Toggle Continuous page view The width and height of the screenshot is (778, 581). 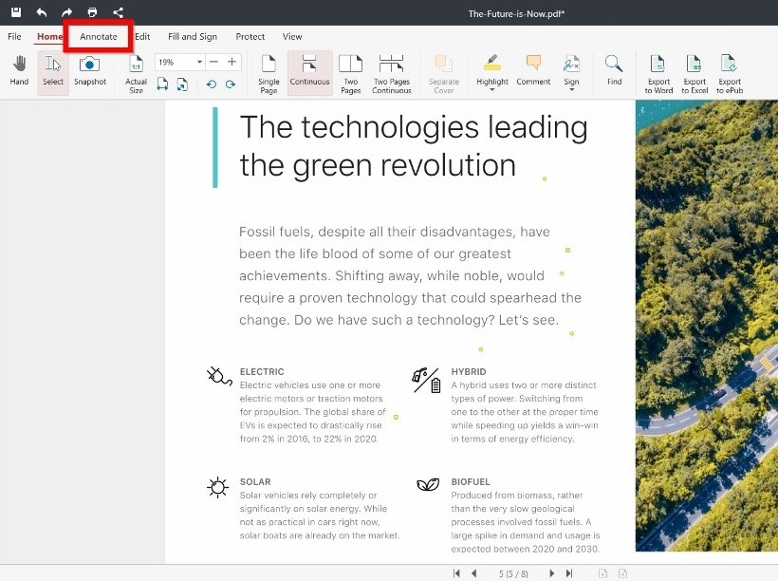coord(309,71)
